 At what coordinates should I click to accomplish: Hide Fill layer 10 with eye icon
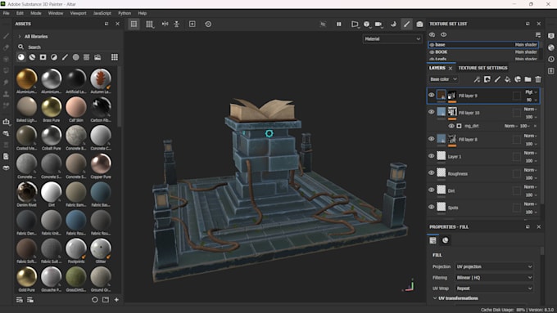(x=431, y=112)
